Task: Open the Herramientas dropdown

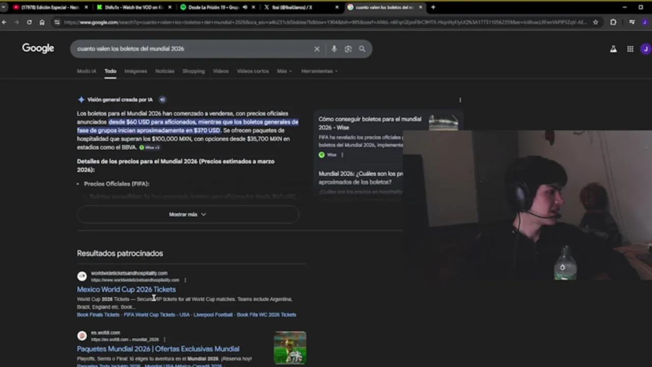Action: (319, 71)
